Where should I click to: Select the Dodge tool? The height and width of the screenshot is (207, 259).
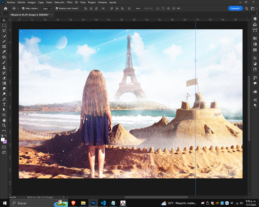point(4,94)
